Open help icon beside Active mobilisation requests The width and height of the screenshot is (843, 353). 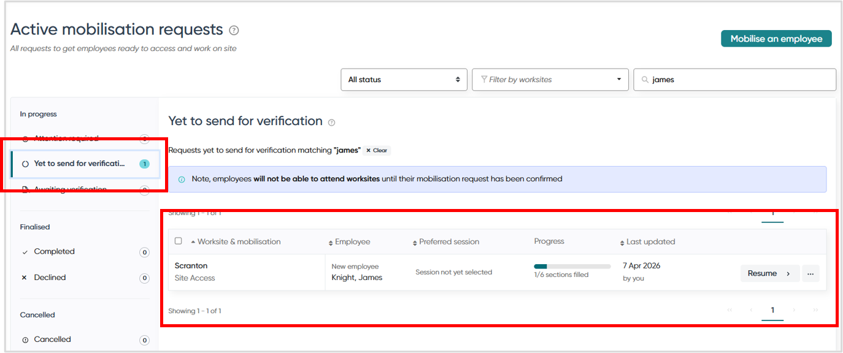point(234,30)
